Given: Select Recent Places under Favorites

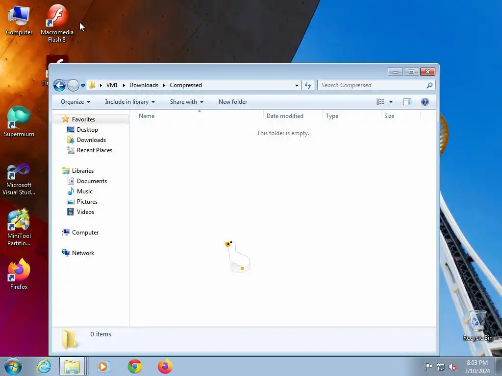Looking at the screenshot, I should 95,150.
